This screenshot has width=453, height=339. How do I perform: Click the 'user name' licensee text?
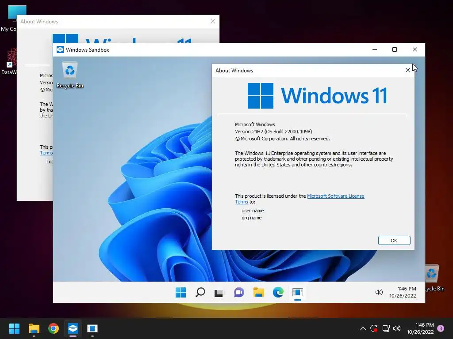(253, 211)
